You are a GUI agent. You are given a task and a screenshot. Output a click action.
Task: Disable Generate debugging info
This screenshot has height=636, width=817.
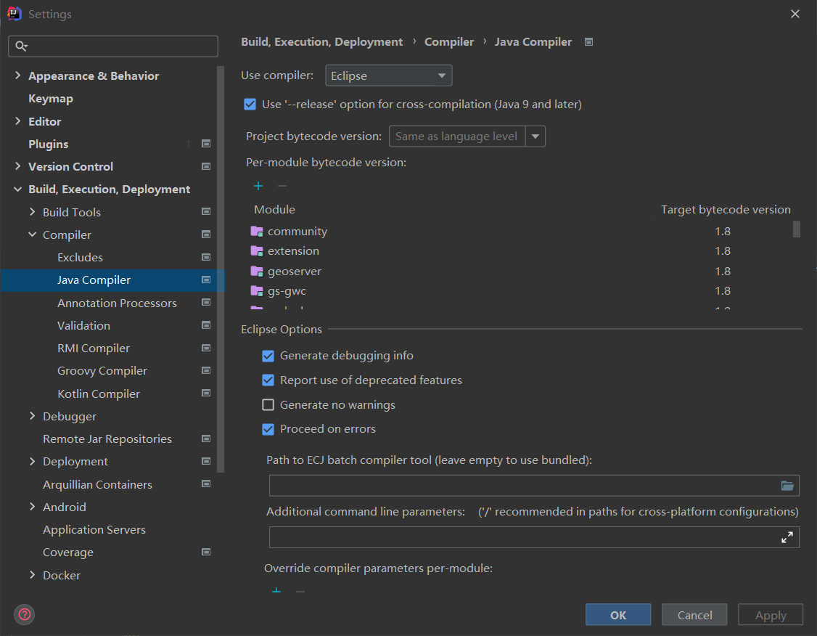(268, 356)
